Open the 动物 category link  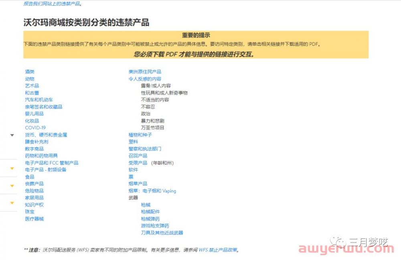pos(30,79)
